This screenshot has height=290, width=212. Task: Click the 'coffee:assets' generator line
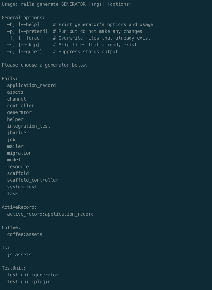pos(24,234)
